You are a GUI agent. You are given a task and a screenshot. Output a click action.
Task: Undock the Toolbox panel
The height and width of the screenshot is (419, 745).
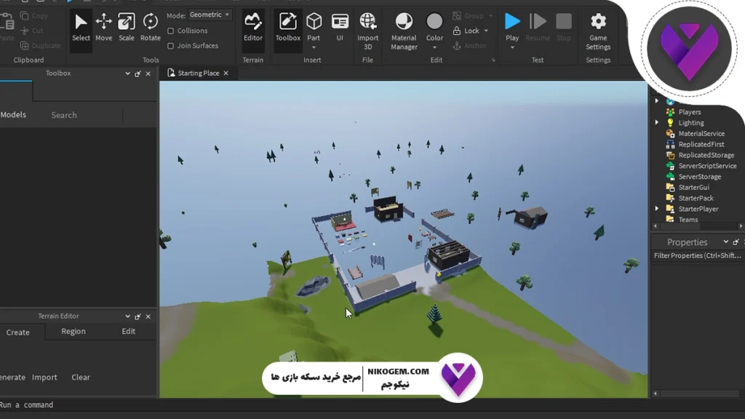coord(138,73)
